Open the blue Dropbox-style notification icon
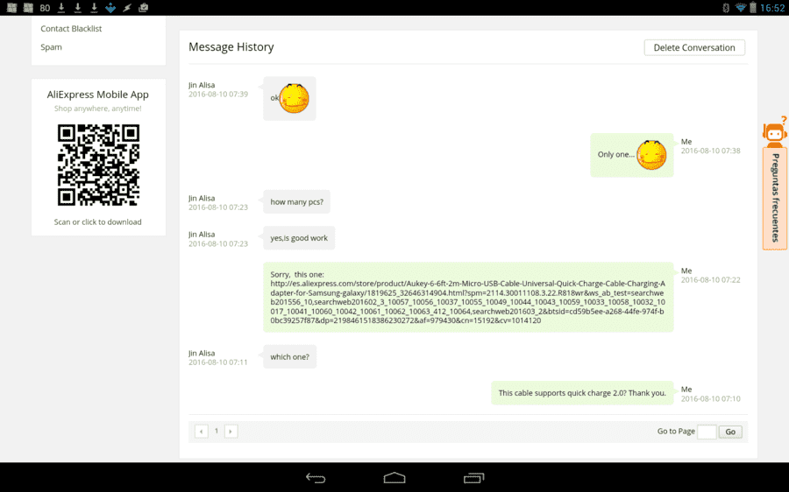Viewport: 789px width, 492px height. click(x=110, y=8)
